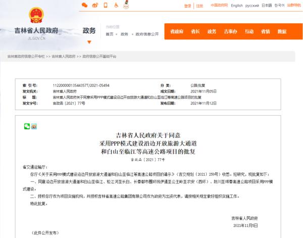Go to 政府信息公开 in location breadcrumb

pyautogui.click(x=147, y=34)
